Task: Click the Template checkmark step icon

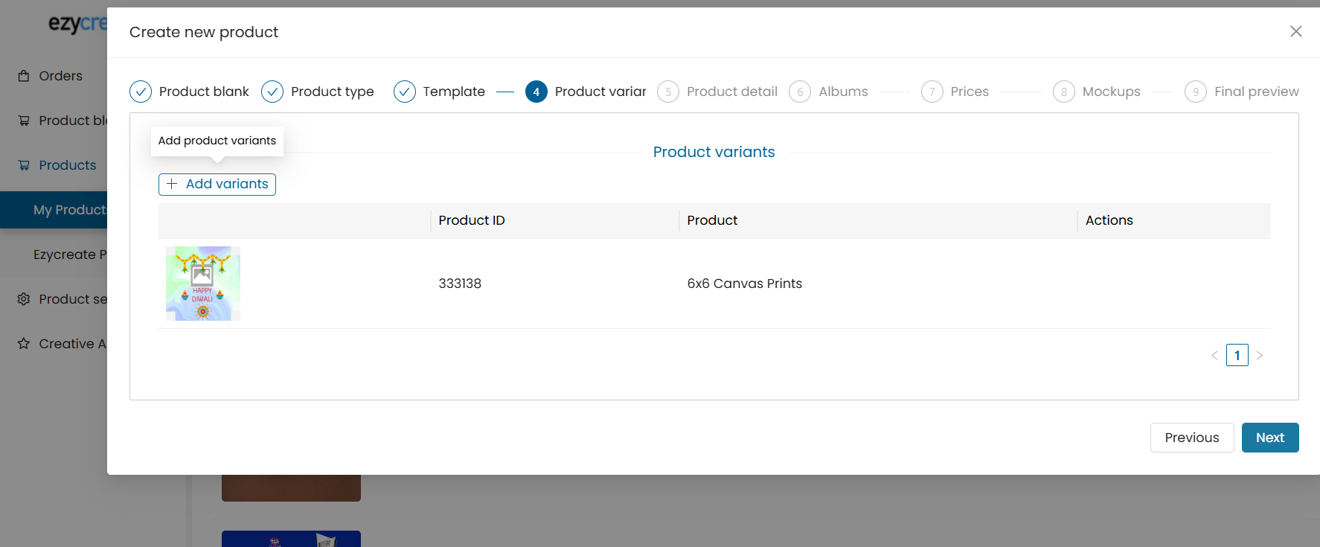Action: (x=405, y=92)
